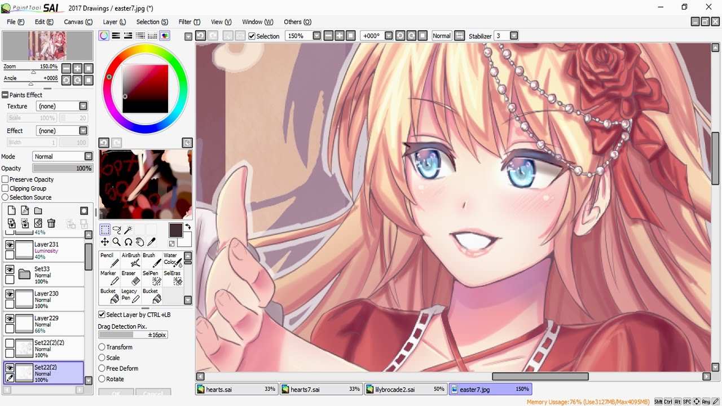This screenshot has width=722, height=406.
Task: Select the Water Color tool
Action: [173, 260]
